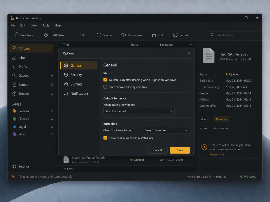The height and width of the screenshot is (202, 270).
Task: Uncheck Show next burn check in status bar
Action: [105, 138]
